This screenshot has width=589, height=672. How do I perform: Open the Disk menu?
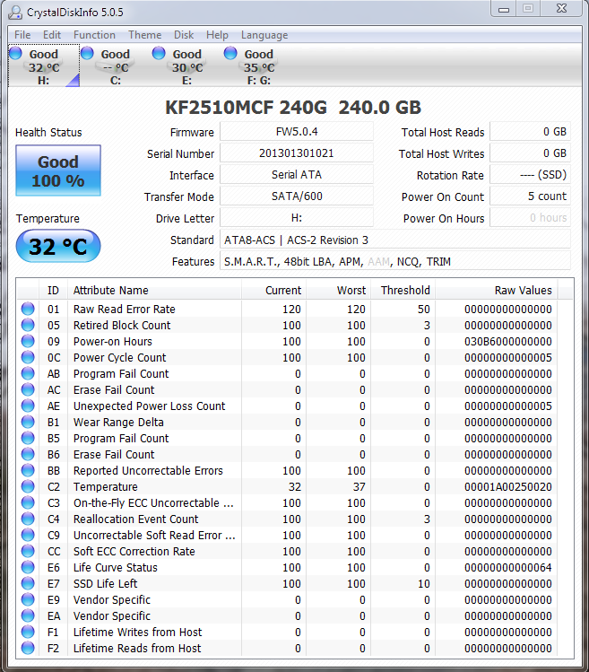pyautogui.click(x=184, y=35)
